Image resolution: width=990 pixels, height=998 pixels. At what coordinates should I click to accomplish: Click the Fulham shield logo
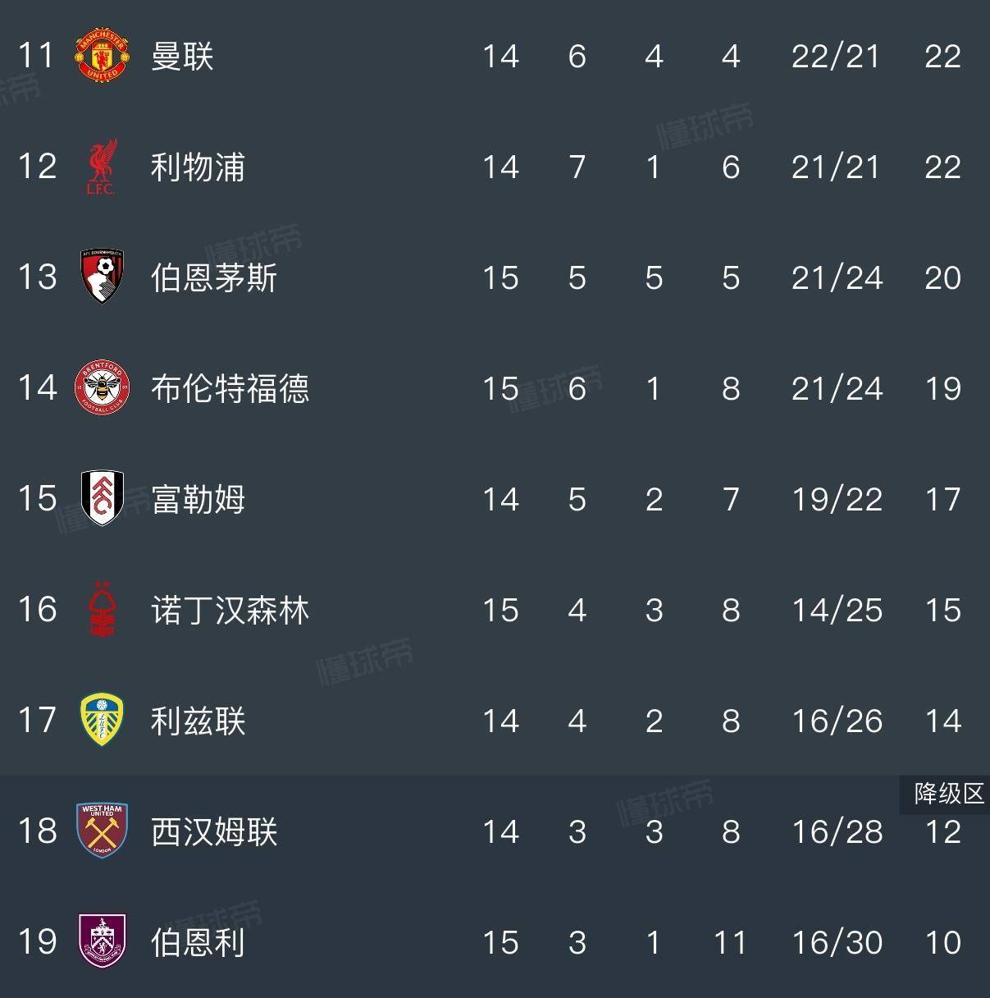click(x=103, y=498)
